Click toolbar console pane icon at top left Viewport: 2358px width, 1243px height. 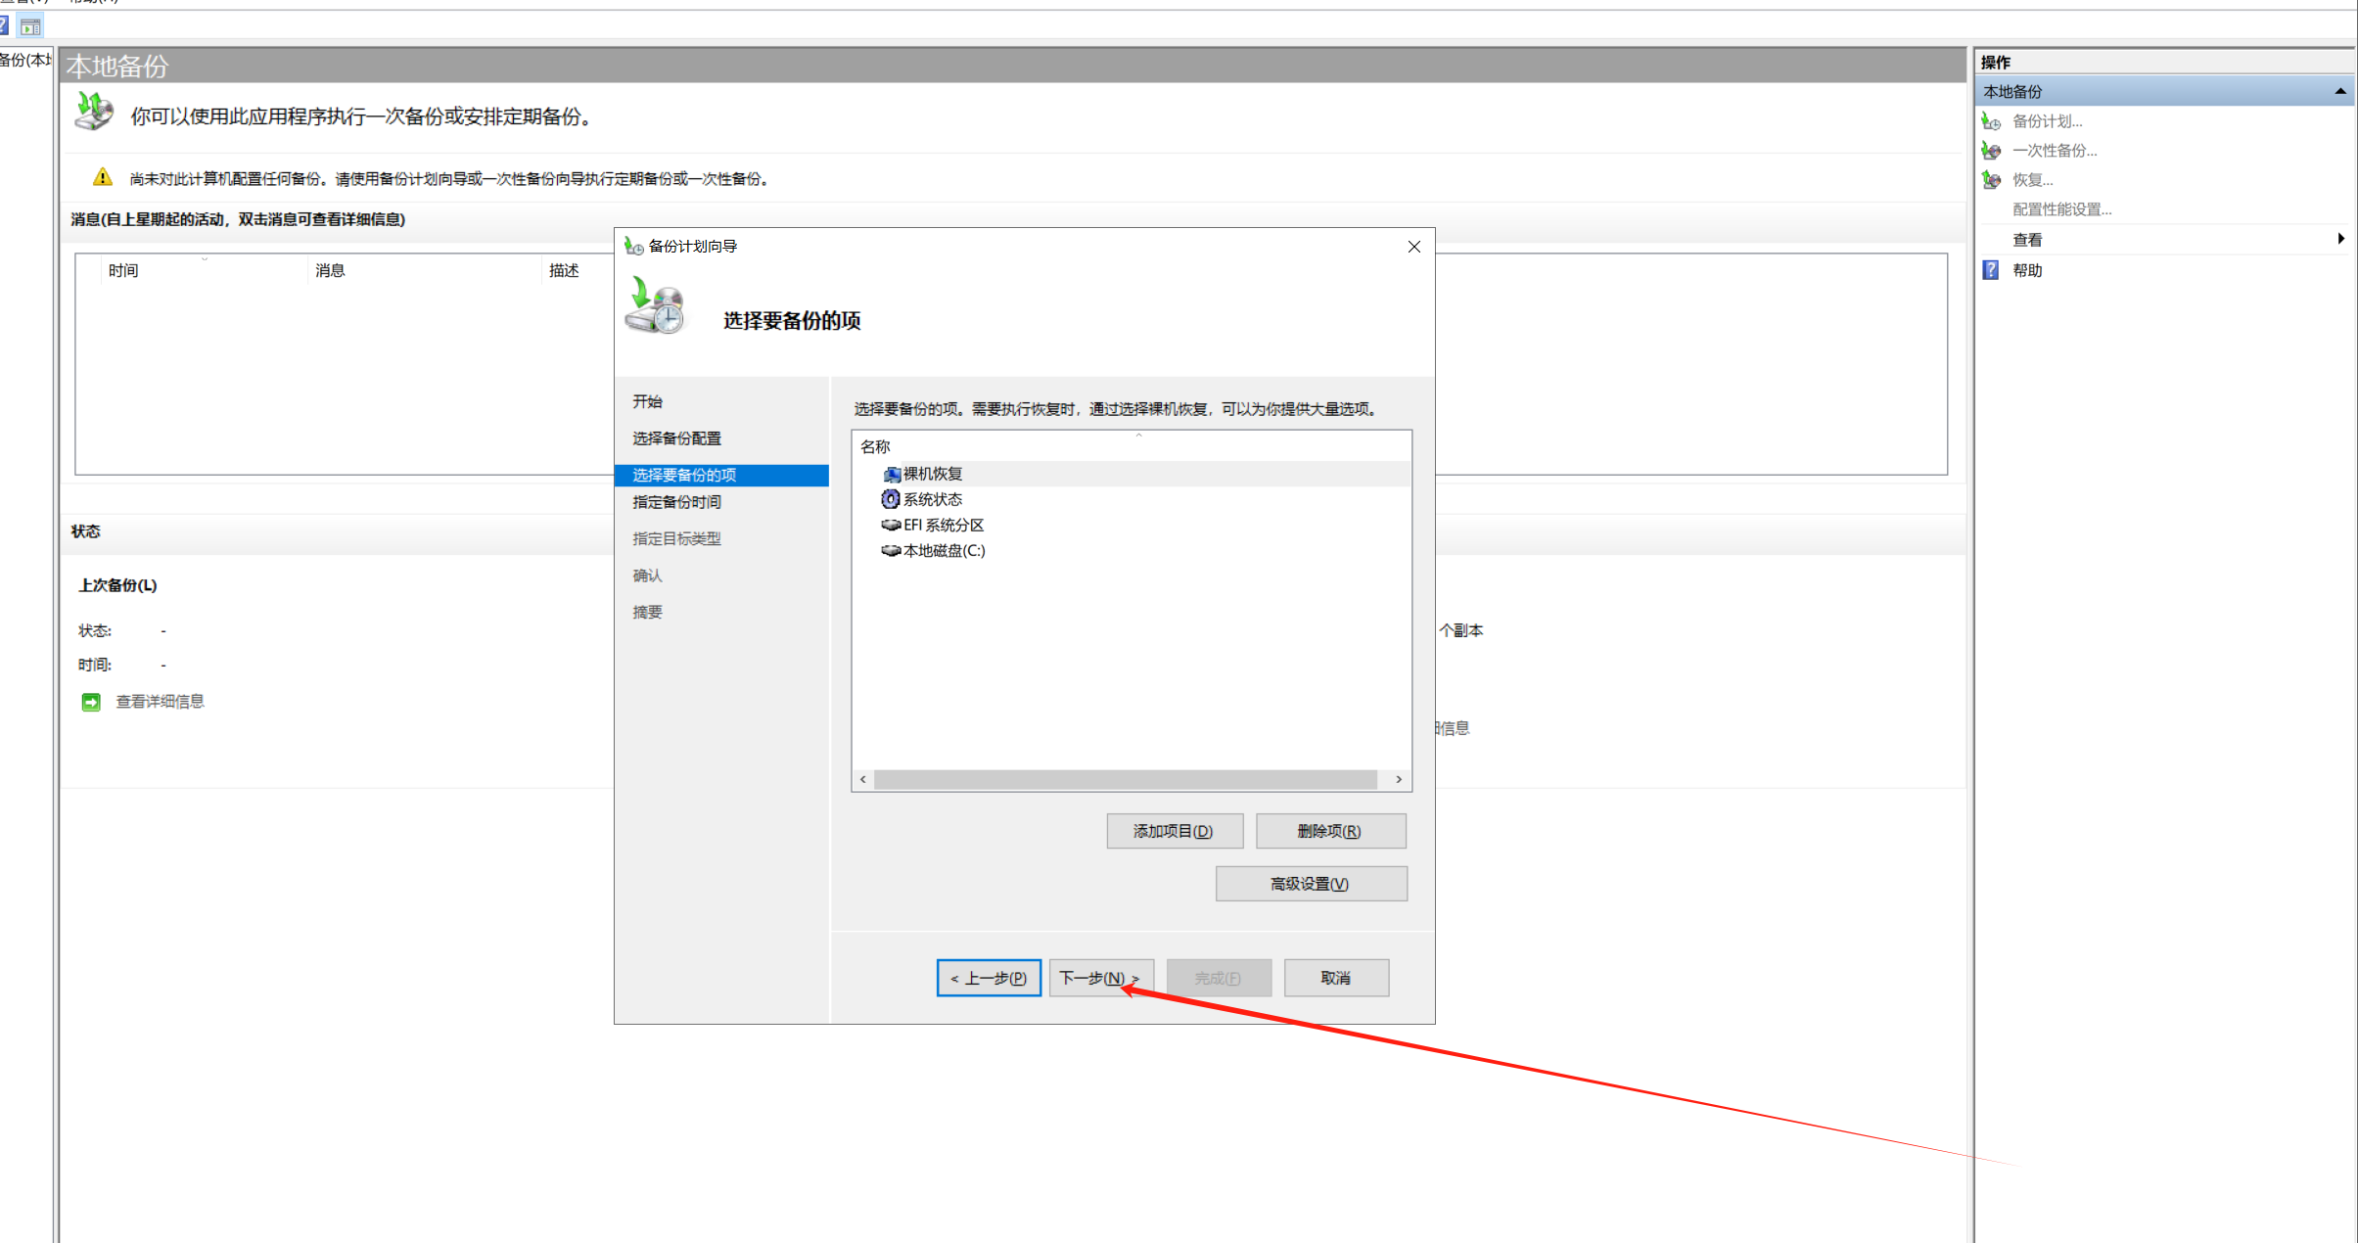[31, 26]
